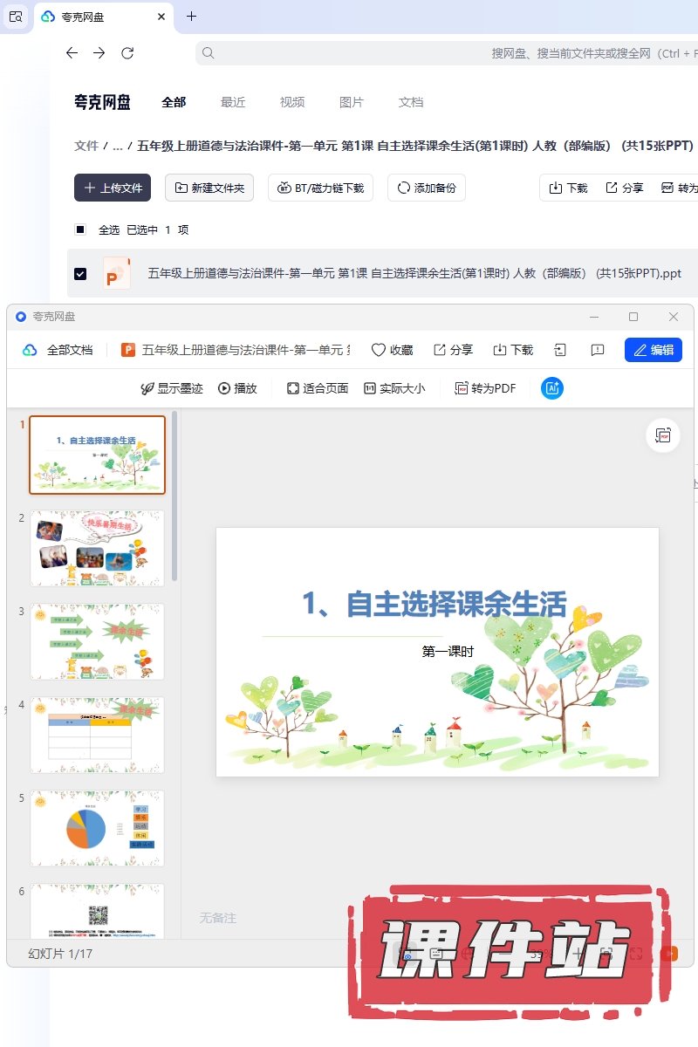This screenshot has height=1047, width=698.
Task: Switch to the 视频 tab
Action: click(x=292, y=102)
